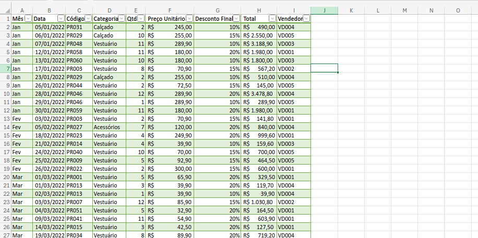This screenshot has width=478, height=238.
Task: Click date cell 30/01/2022
Action: 49,110
